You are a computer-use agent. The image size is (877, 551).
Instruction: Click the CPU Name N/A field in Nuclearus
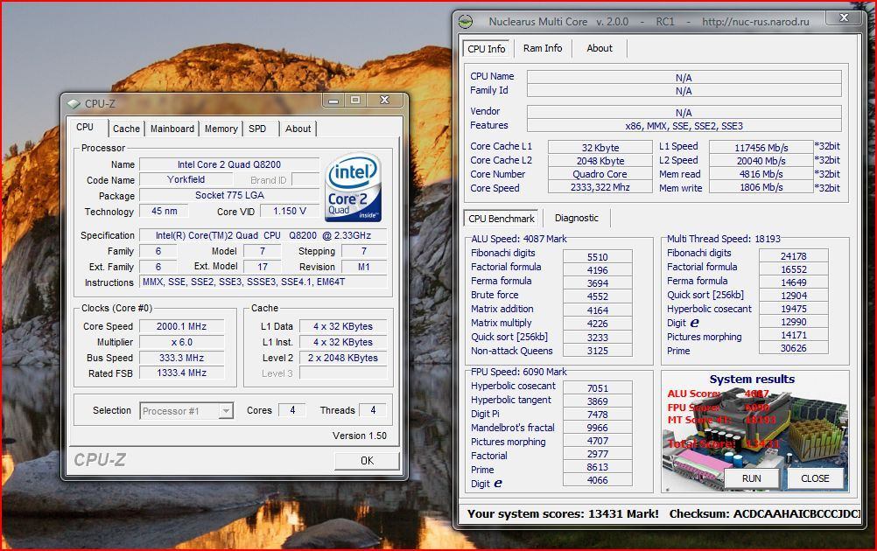684,77
